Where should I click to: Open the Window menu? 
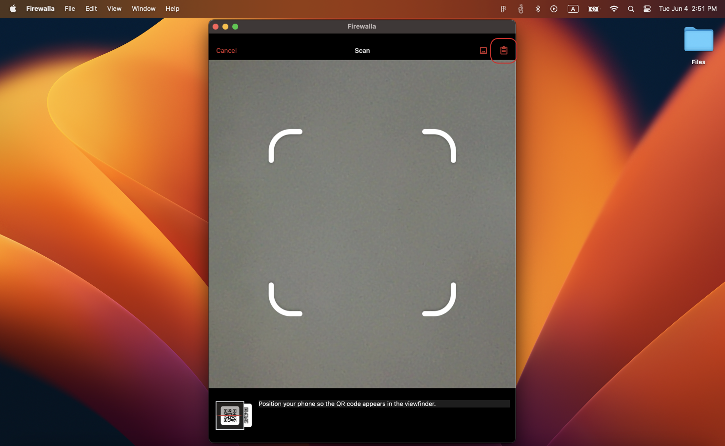144,8
